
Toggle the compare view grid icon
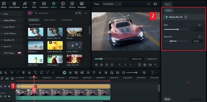(149, 4)
